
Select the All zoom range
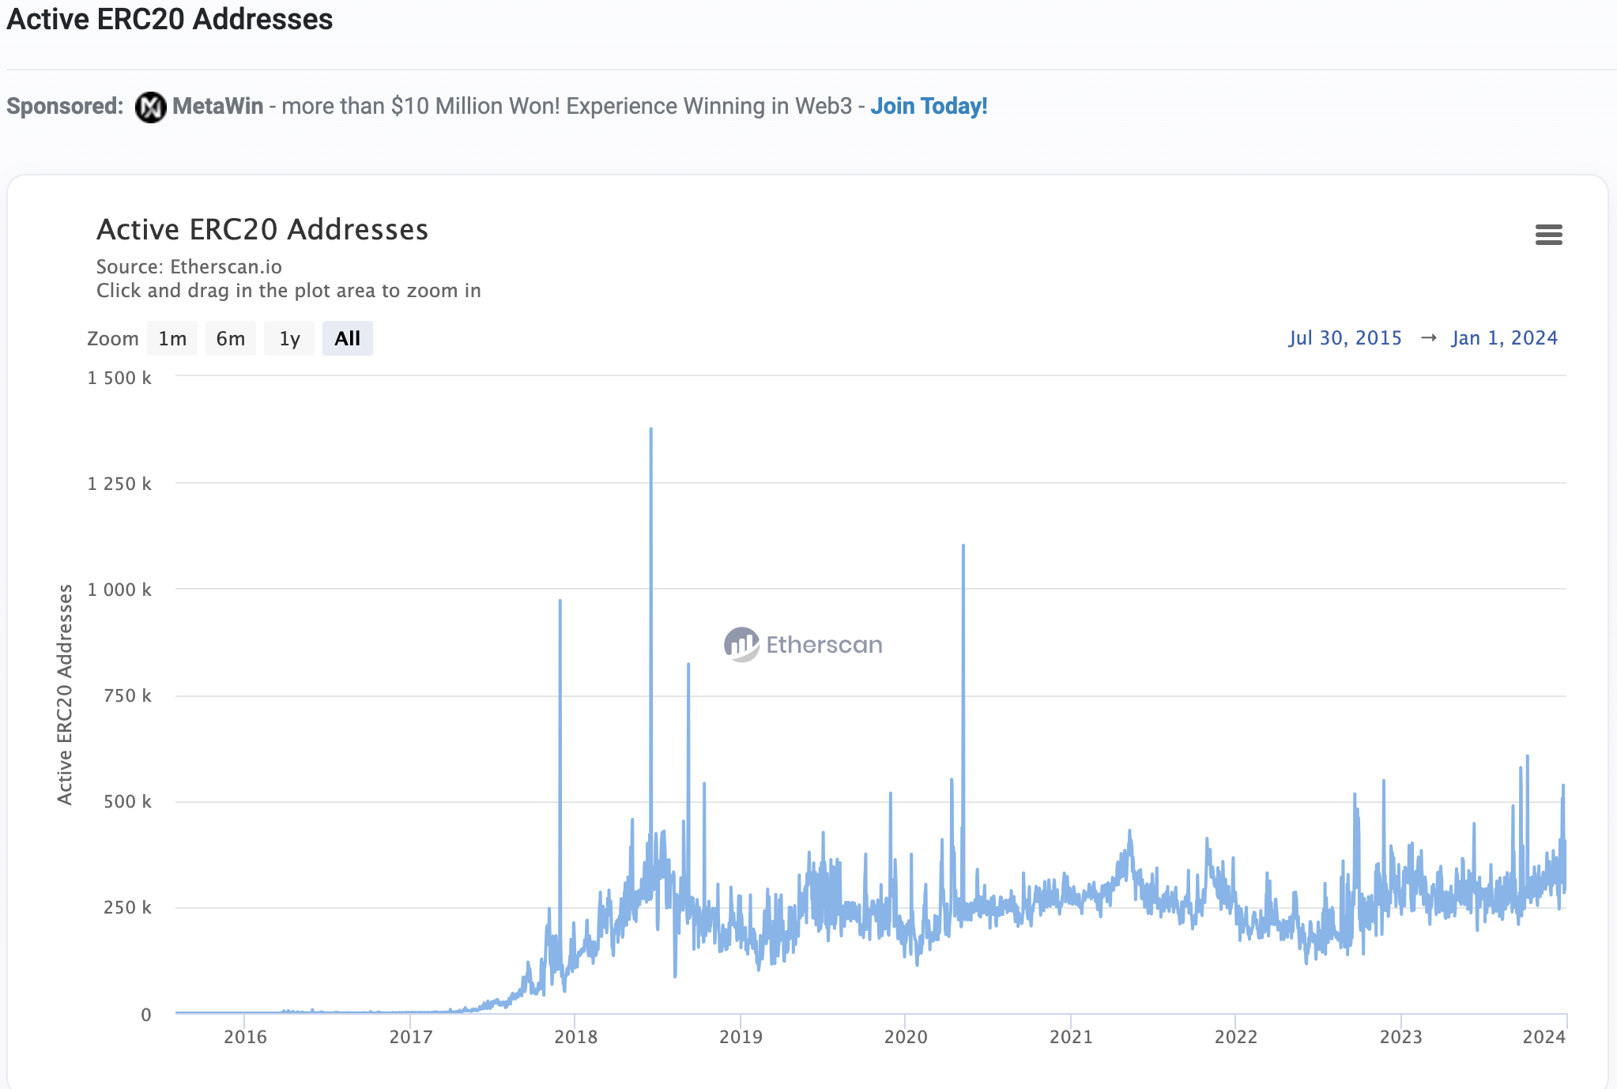coord(347,339)
